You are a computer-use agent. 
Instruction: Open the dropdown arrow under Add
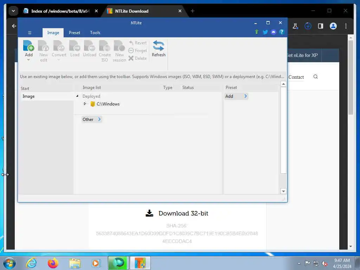pyautogui.click(x=28, y=60)
